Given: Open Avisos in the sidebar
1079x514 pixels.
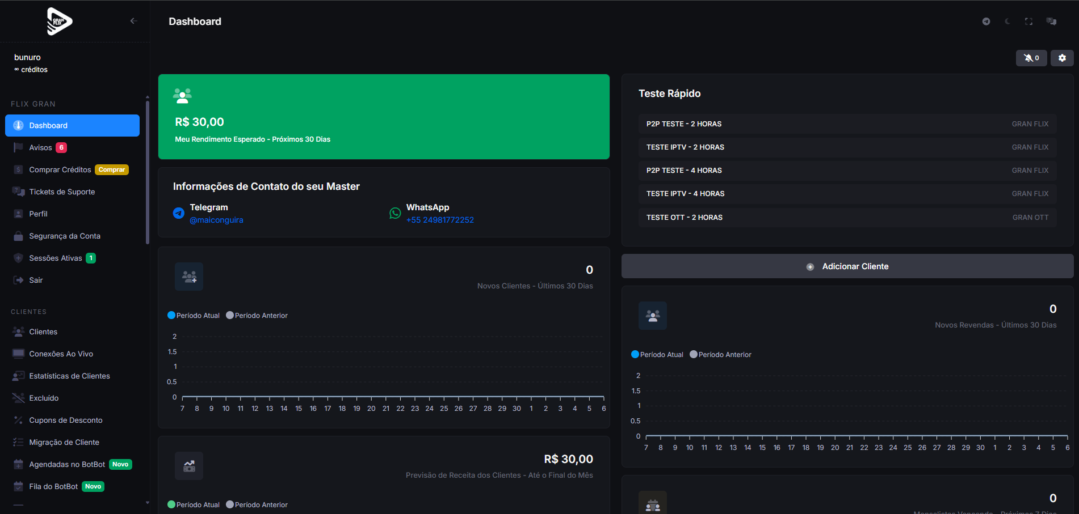Looking at the screenshot, I should click(40, 147).
